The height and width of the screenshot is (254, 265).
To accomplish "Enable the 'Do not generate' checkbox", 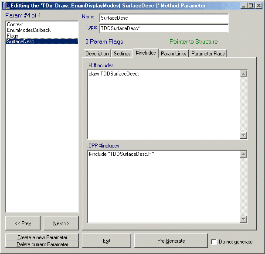I will coord(214,242).
